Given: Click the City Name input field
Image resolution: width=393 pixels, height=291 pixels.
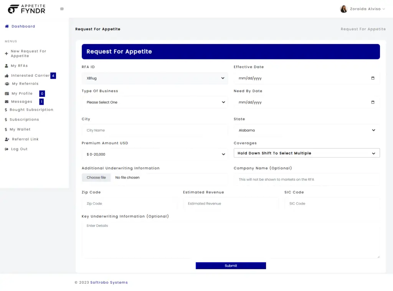Looking at the screenshot, I should coord(155,131).
